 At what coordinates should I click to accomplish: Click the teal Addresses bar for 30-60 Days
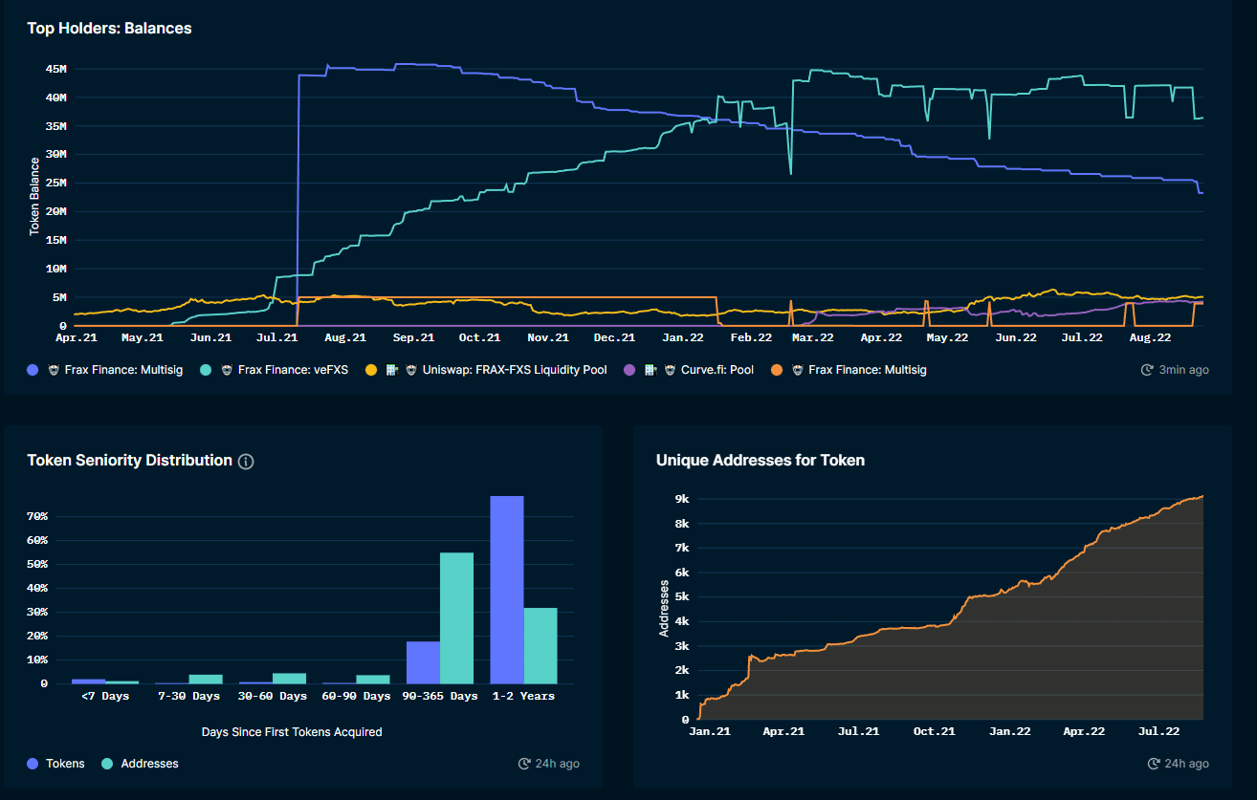289,678
